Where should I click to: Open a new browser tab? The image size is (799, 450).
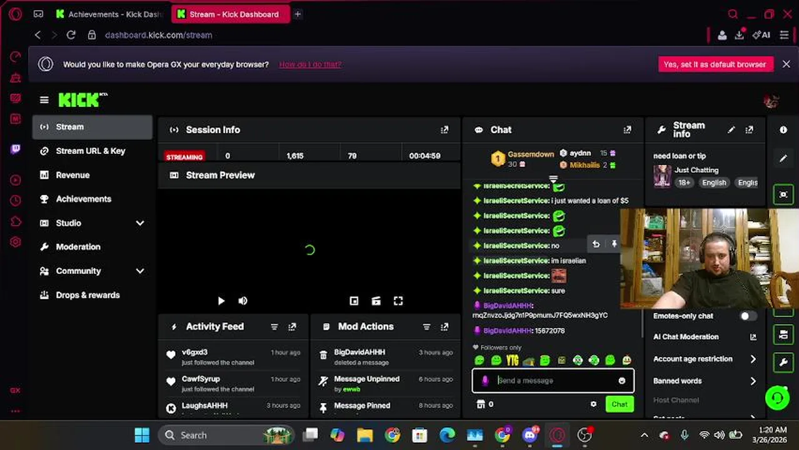298,14
